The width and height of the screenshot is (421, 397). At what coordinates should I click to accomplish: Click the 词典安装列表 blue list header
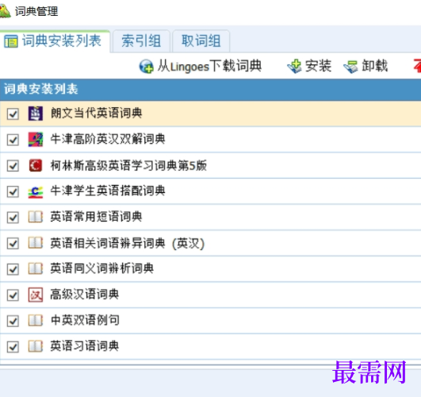point(211,90)
